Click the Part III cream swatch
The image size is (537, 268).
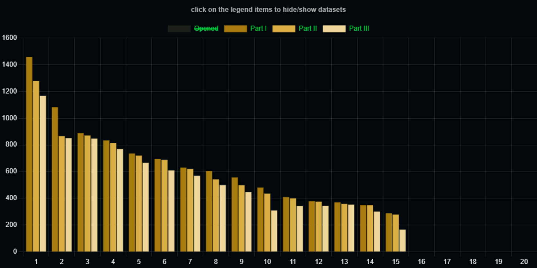coord(334,29)
